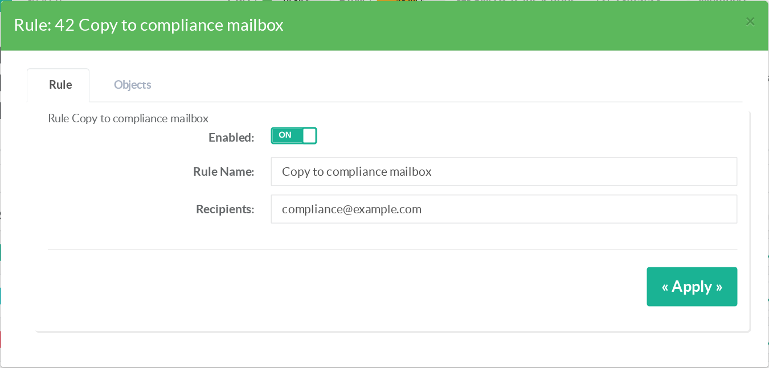769x368 pixels.
Task: Click the 'Rule Copy to compliance mailbox' heading text
Action: tap(128, 118)
